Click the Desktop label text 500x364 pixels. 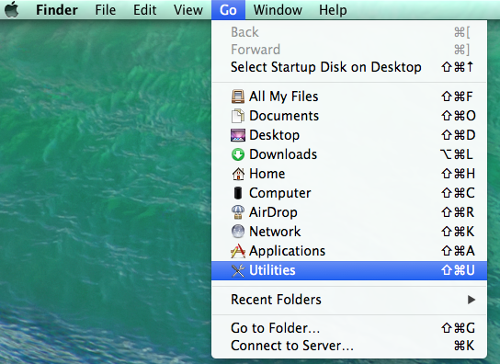click(x=275, y=135)
